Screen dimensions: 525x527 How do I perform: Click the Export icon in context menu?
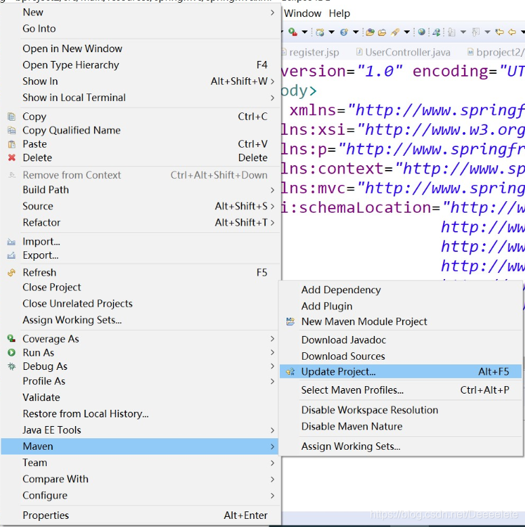(x=12, y=255)
